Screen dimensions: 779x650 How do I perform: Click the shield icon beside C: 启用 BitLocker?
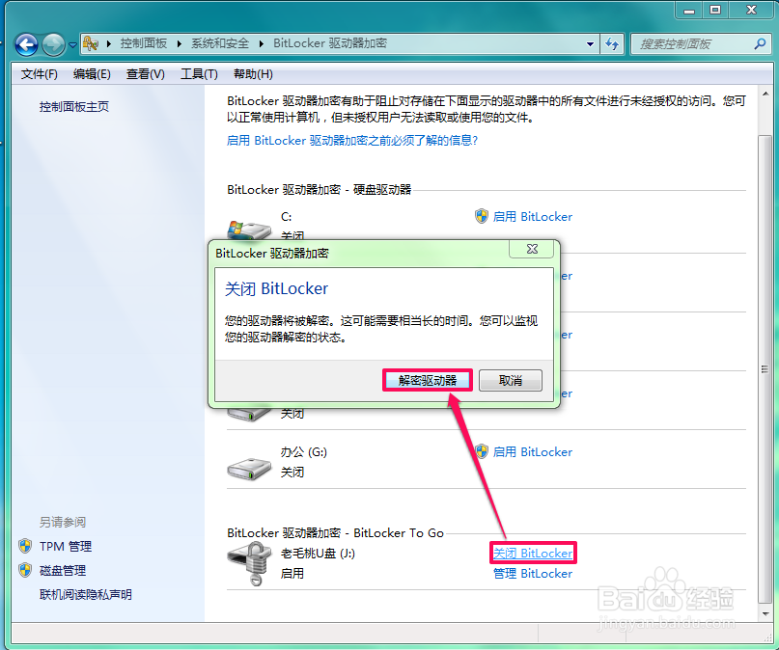[482, 216]
